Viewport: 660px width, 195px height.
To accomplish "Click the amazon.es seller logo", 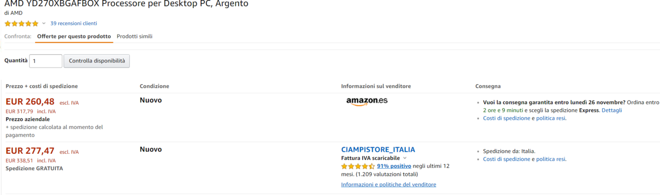I will point(367,101).
